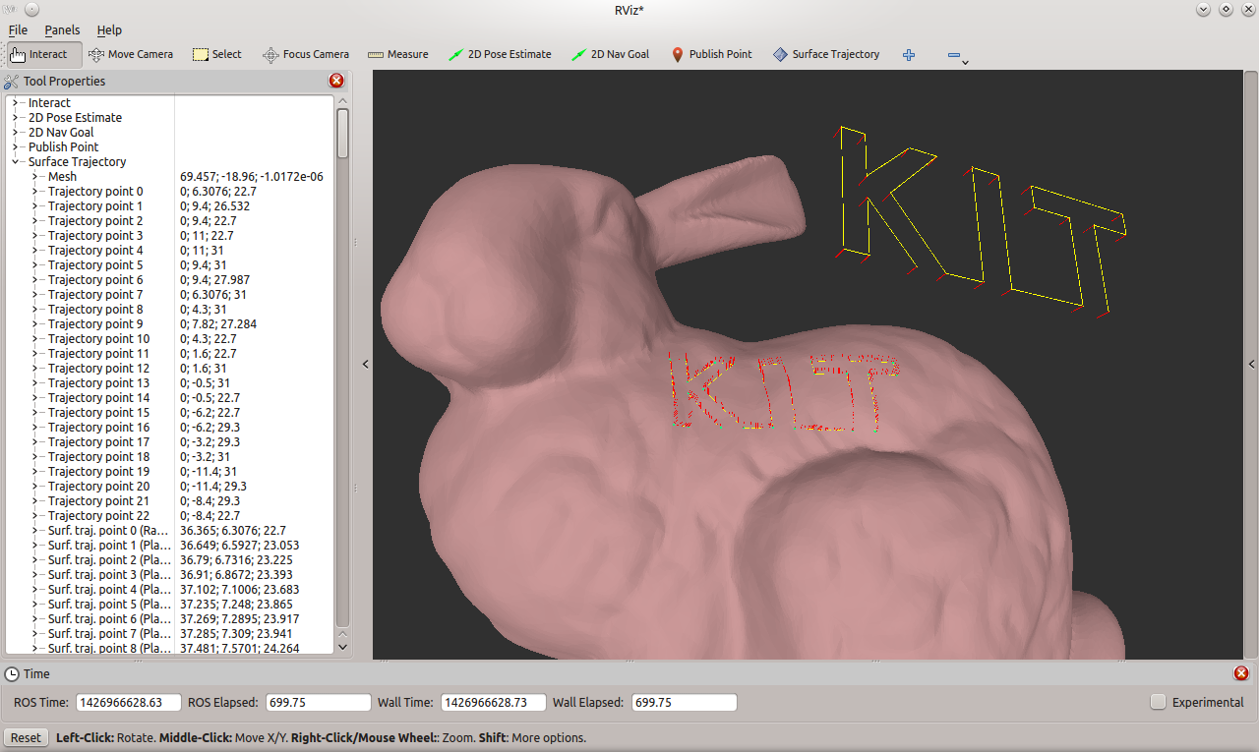Expand Surf. traj. point 0 row
The width and height of the screenshot is (1259, 752).
click(x=34, y=531)
